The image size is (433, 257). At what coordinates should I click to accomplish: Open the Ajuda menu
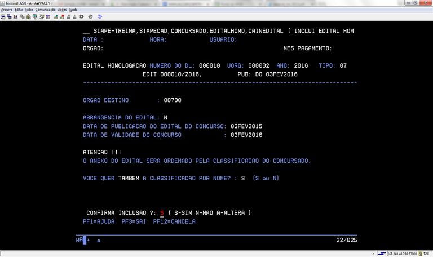click(73, 10)
